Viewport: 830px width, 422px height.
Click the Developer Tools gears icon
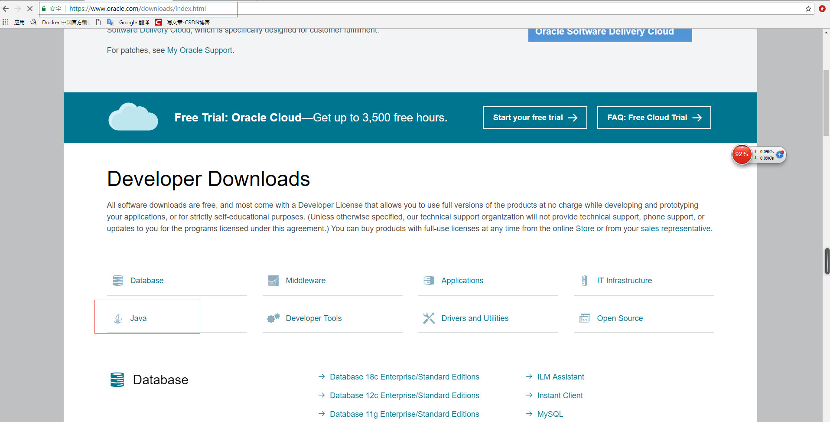pos(273,318)
